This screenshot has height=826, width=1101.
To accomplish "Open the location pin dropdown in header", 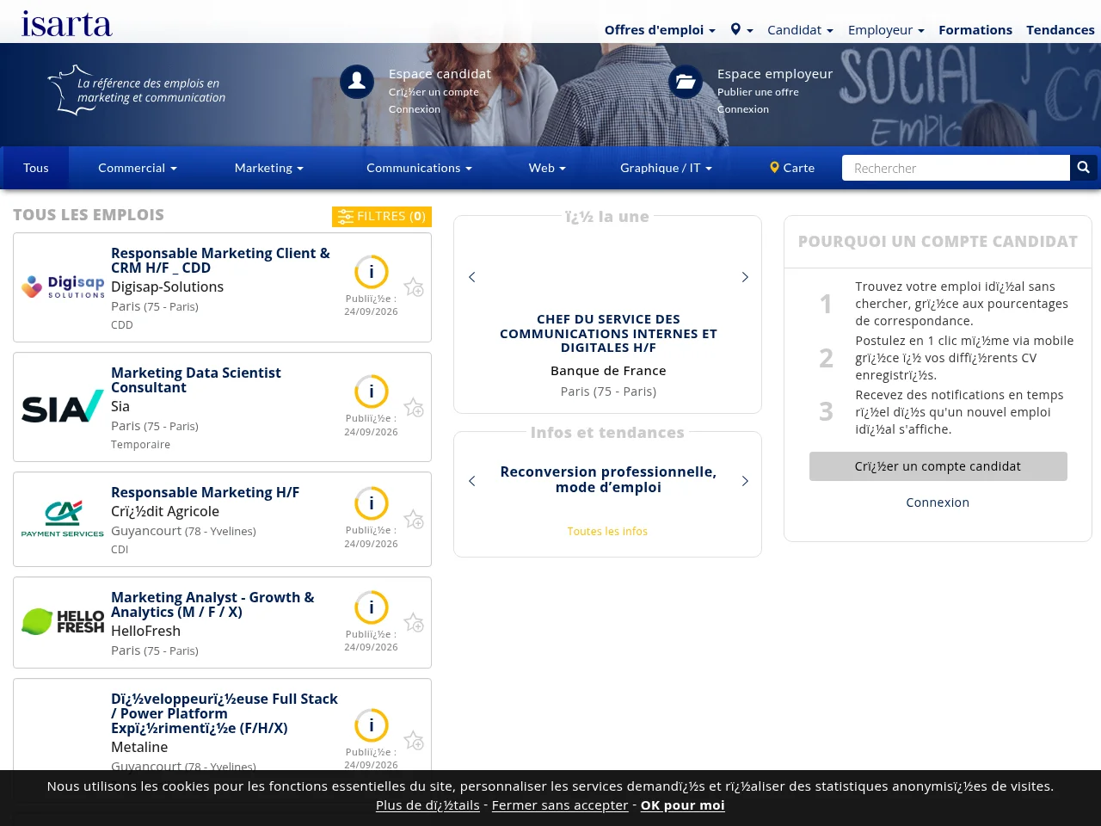I will coord(741,29).
